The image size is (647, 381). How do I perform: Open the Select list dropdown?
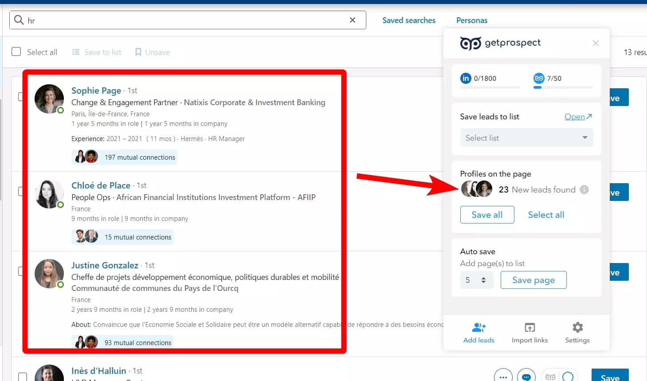[x=526, y=137]
